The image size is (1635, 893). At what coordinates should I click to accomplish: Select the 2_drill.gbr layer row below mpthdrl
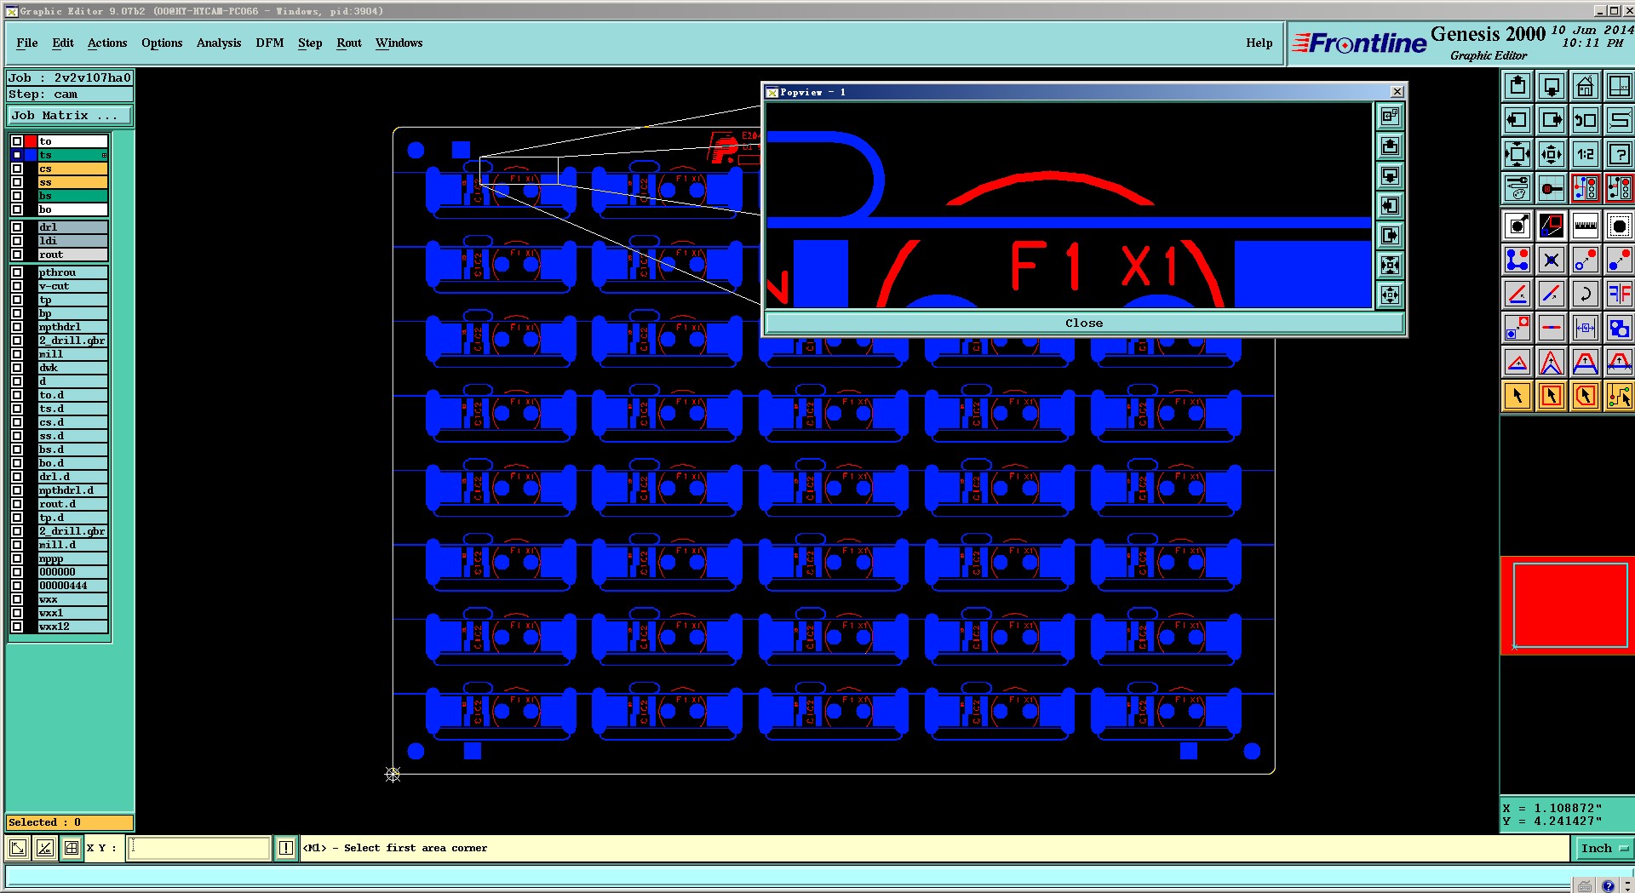click(73, 341)
